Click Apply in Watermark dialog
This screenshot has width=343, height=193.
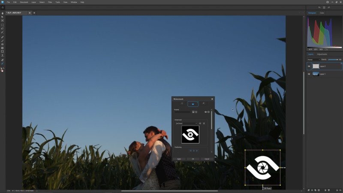[179, 159]
